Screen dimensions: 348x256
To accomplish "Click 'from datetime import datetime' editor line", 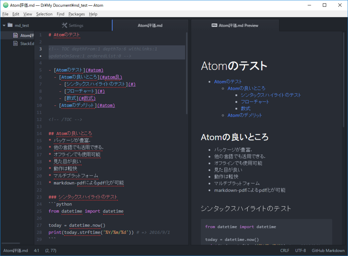I will [x=86, y=211].
